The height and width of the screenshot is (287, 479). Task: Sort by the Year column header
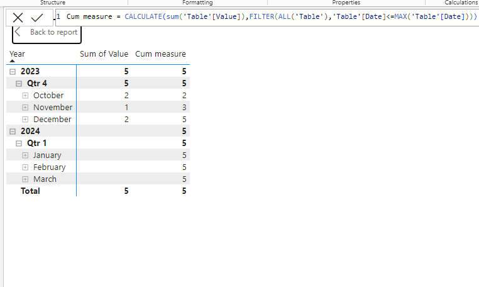17,54
